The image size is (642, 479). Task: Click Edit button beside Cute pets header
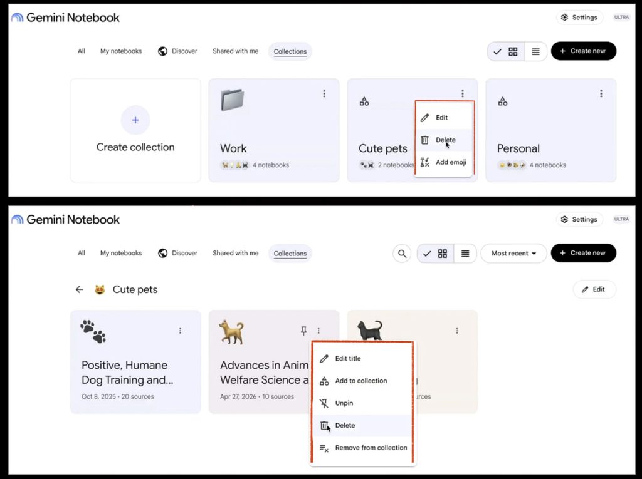(x=594, y=289)
